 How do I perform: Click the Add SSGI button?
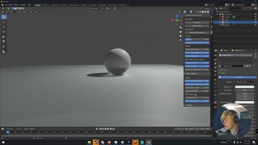click(x=197, y=23)
